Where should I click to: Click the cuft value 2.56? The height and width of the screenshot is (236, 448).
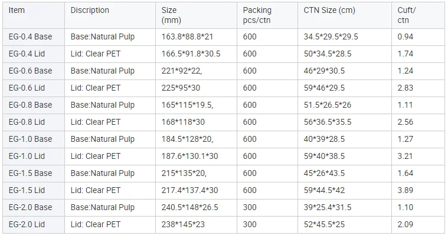tap(406, 122)
